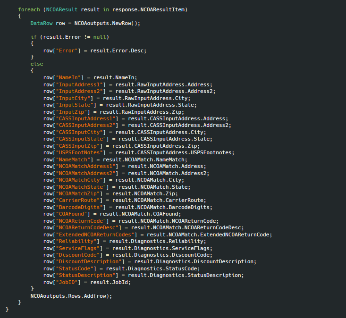Viewport: 346px width, 318px height.
Task: Click the "JobID" string literal
Action: click(x=68, y=282)
